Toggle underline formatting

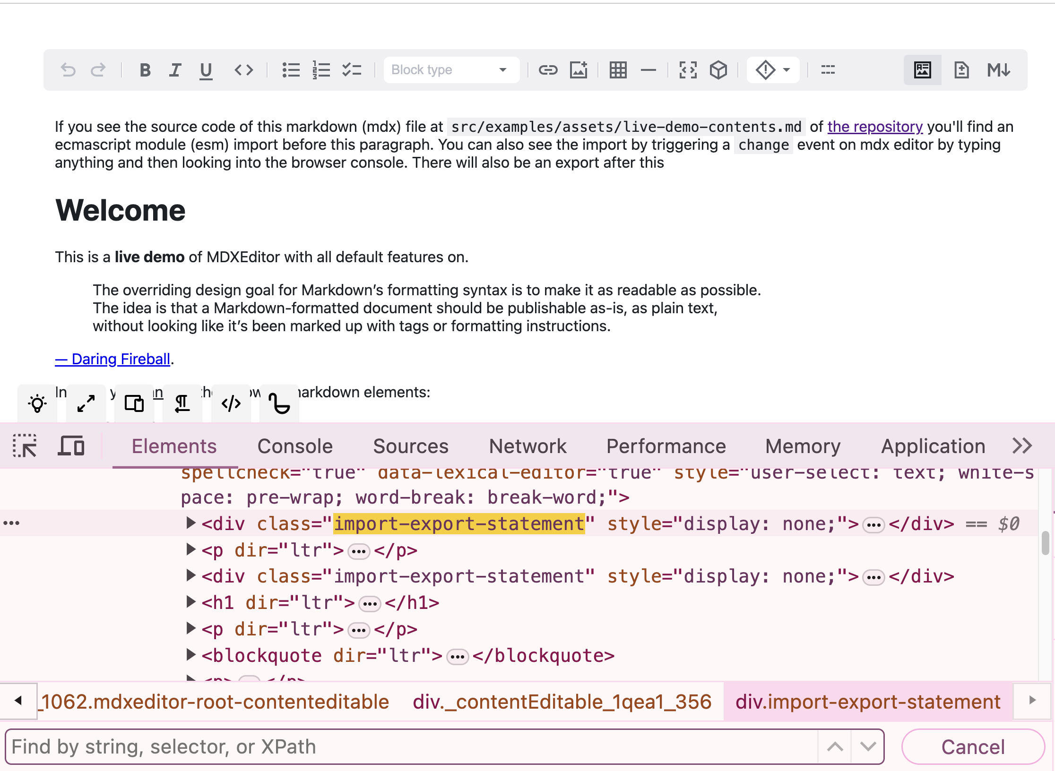click(x=206, y=70)
